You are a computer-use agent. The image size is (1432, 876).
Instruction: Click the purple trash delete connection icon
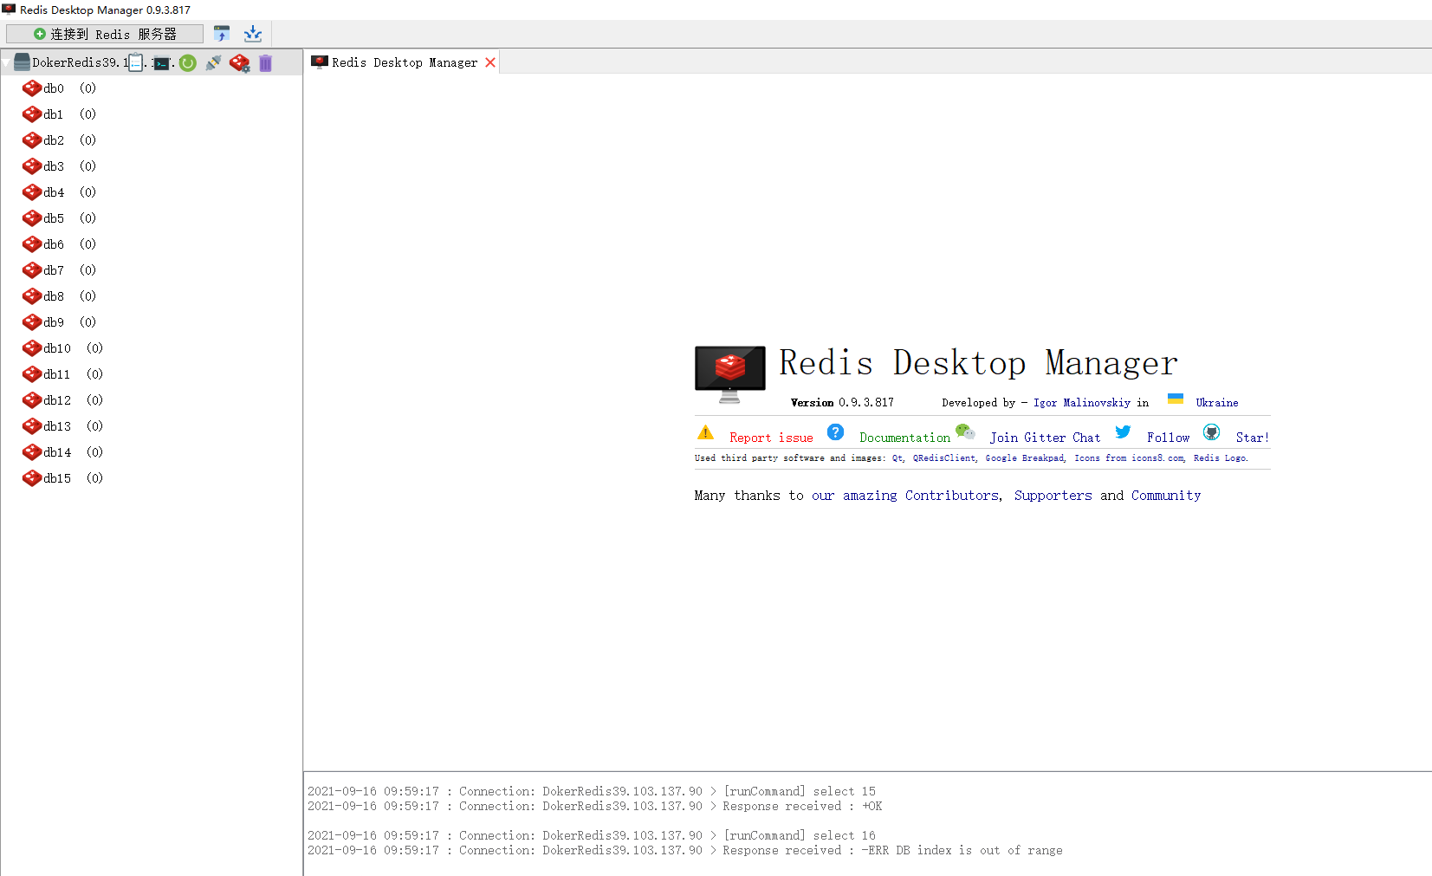(265, 62)
